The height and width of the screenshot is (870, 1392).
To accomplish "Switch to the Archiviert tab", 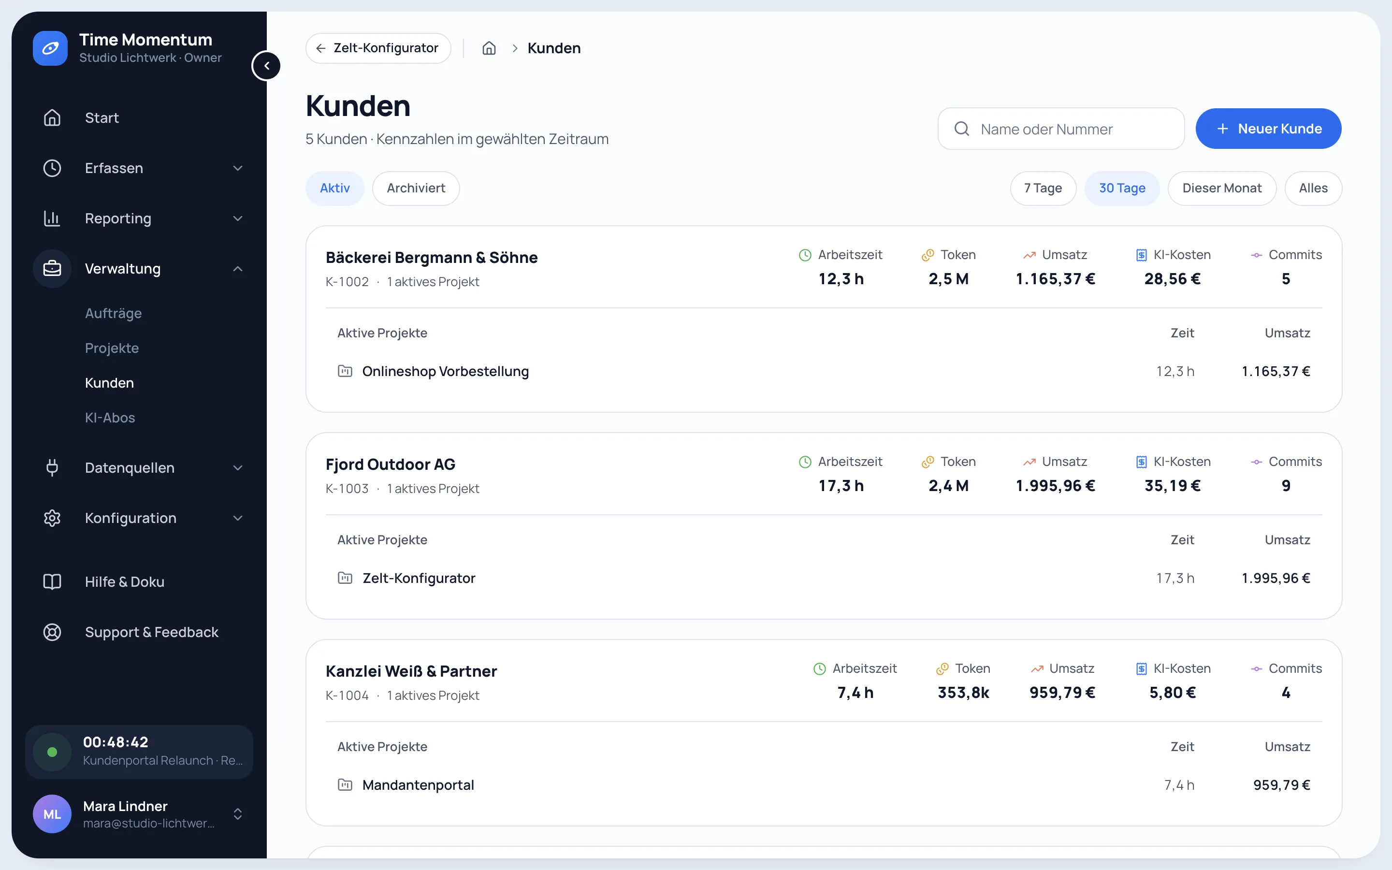I will coord(416,188).
